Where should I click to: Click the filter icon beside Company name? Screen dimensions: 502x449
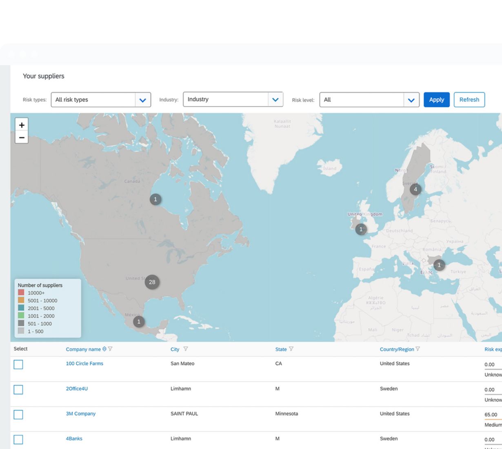coord(110,349)
